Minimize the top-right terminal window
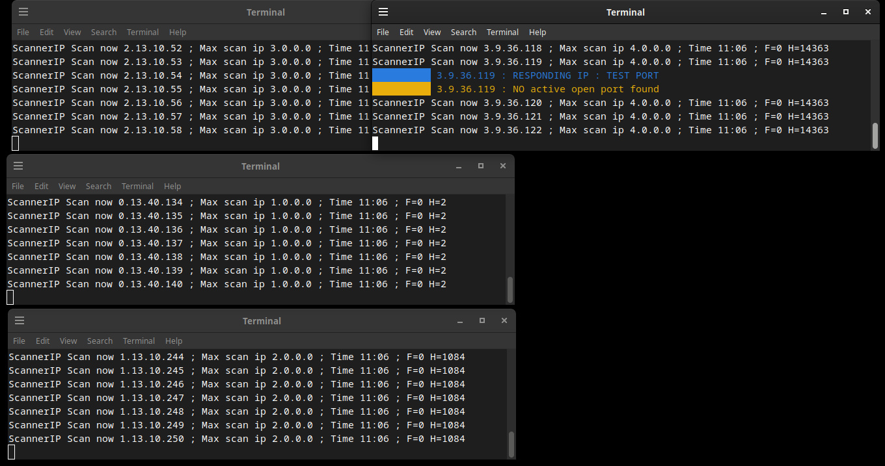This screenshot has width=885, height=466. tap(824, 12)
